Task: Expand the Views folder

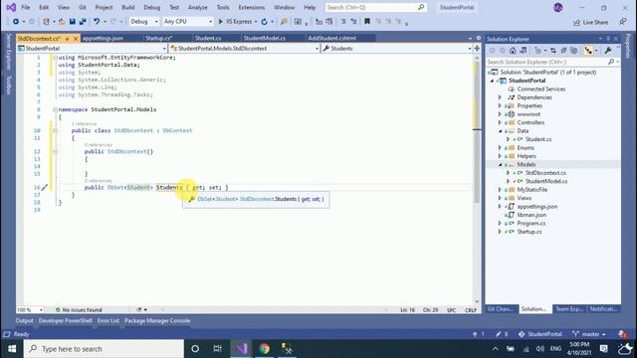Action: (500, 198)
